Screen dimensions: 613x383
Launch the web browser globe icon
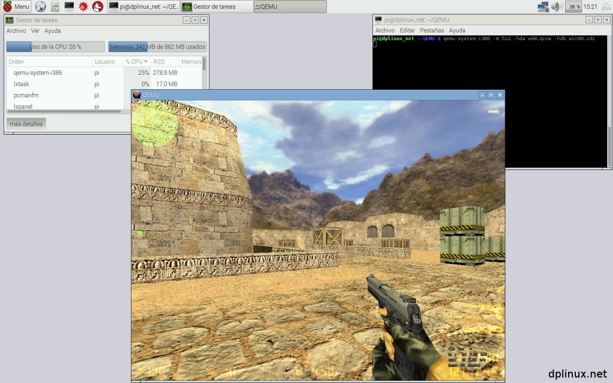click(x=41, y=7)
